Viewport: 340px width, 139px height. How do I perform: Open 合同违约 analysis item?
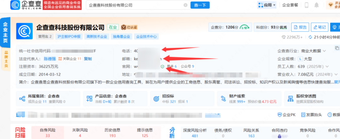[280, 133]
